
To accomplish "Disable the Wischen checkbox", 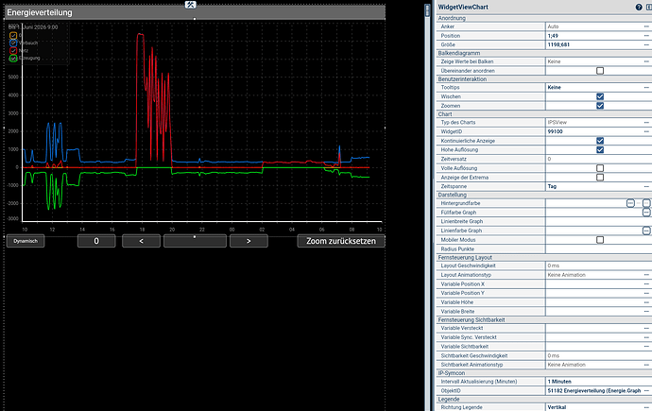I will [600, 96].
